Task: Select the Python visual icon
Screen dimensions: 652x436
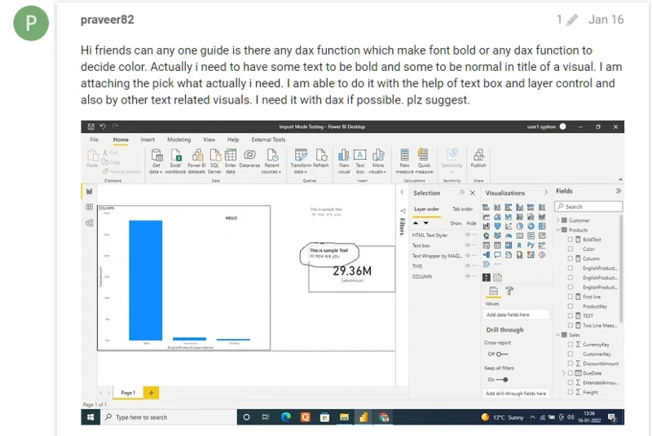Action: [531, 245]
